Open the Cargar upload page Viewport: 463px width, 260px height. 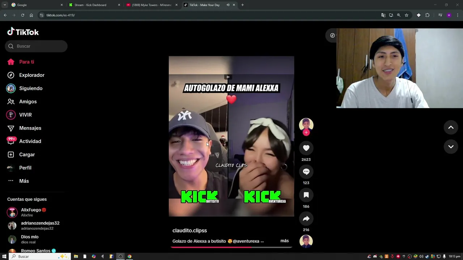pyautogui.click(x=21, y=155)
